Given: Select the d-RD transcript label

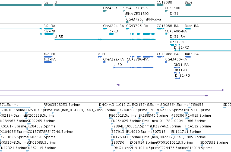Looking at the screenshot, I should (x=113, y=31).
